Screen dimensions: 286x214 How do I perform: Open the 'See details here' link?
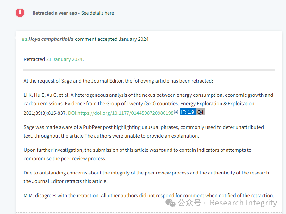97,13
